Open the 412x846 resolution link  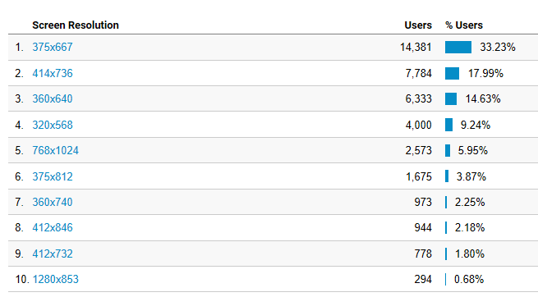53,227
